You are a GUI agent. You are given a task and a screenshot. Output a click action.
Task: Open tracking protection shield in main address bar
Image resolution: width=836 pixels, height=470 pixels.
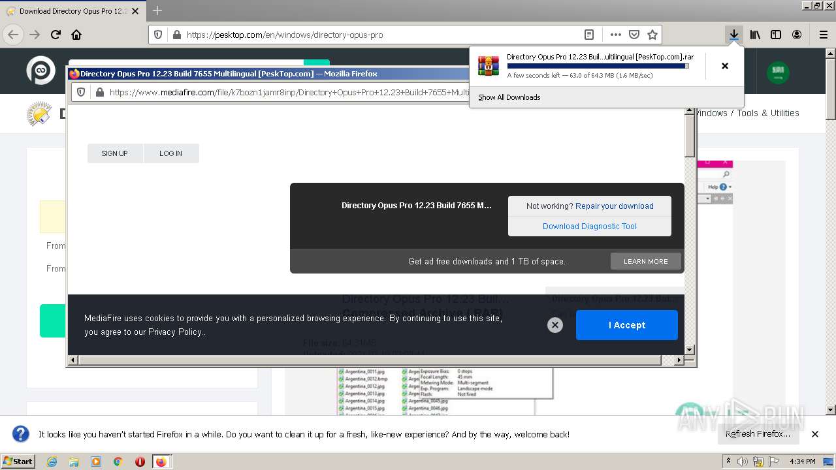[157, 35]
